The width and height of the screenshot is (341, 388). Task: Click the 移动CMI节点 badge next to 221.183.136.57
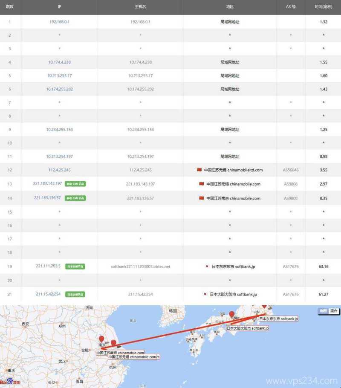tap(75, 198)
